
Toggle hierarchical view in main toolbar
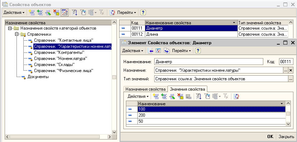[x=65, y=12]
